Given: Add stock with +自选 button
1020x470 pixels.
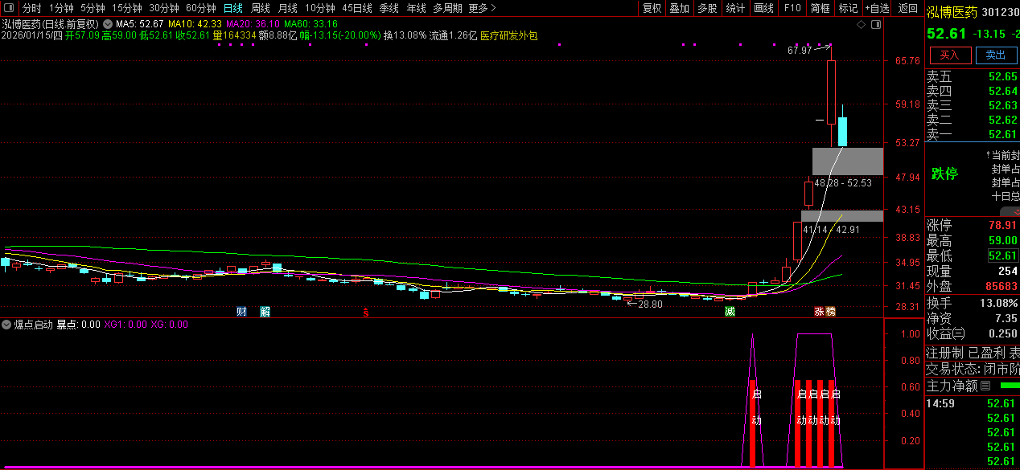Looking at the screenshot, I should coord(878,8).
